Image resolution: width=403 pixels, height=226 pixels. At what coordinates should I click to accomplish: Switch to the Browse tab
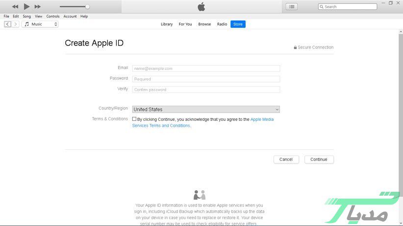tap(204, 24)
